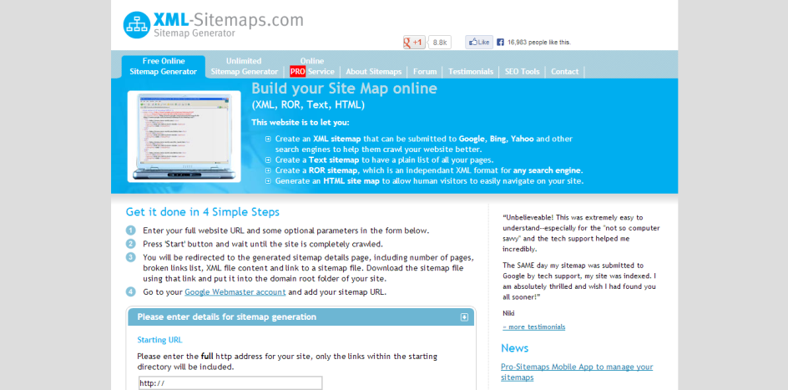
Task: Open the Free Online Sitemap Generator tab
Action: [164, 66]
